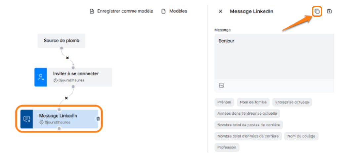This screenshot has width=342, height=164.
Task: Add the Entreprise actuelle tag
Action: click(292, 102)
